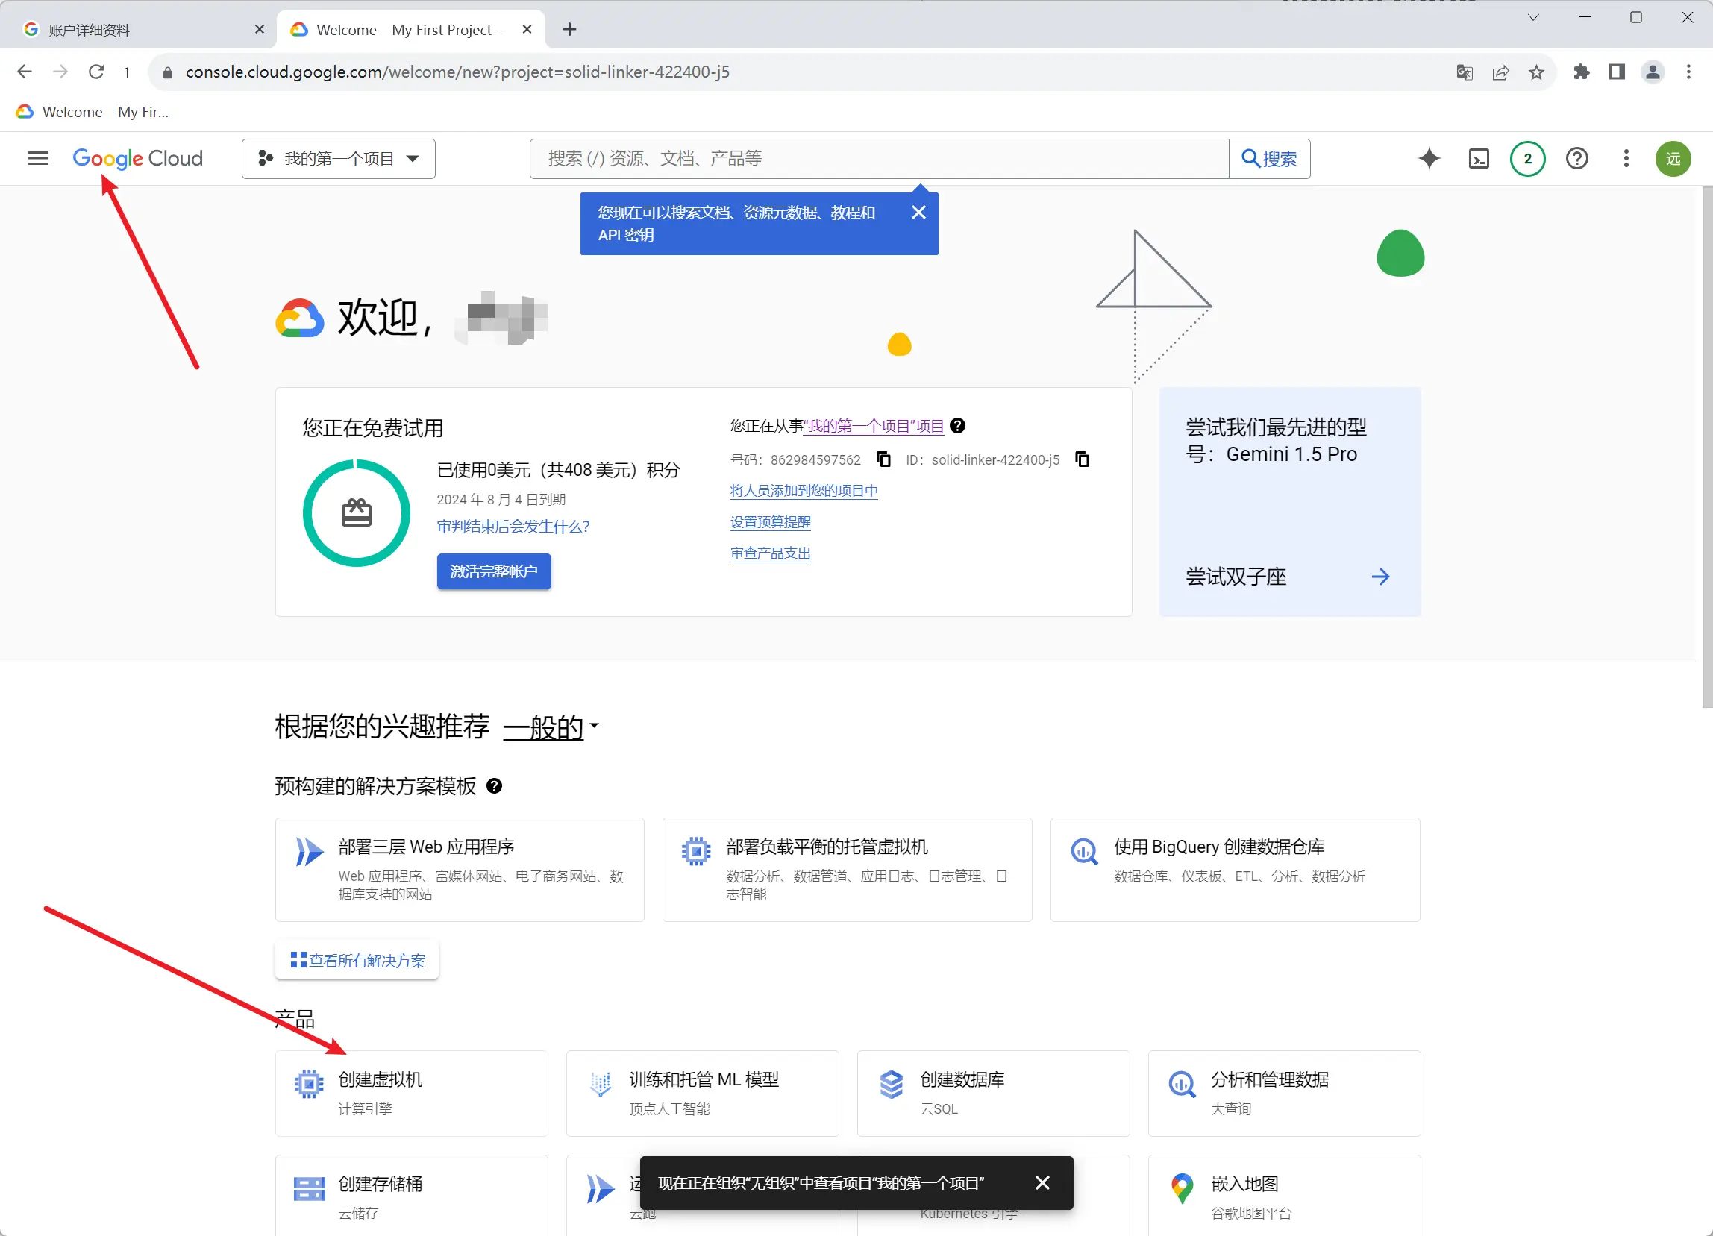Click 将人员添加到您的项目中 link
The width and height of the screenshot is (1713, 1236).
(x=804, y=491)
